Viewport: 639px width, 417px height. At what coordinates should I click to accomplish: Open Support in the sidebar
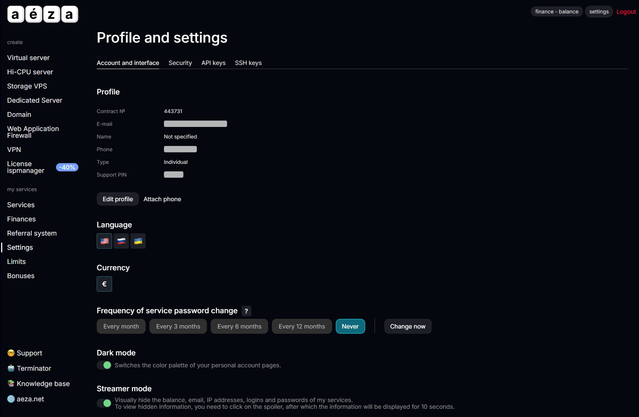[x=29, y=353]
